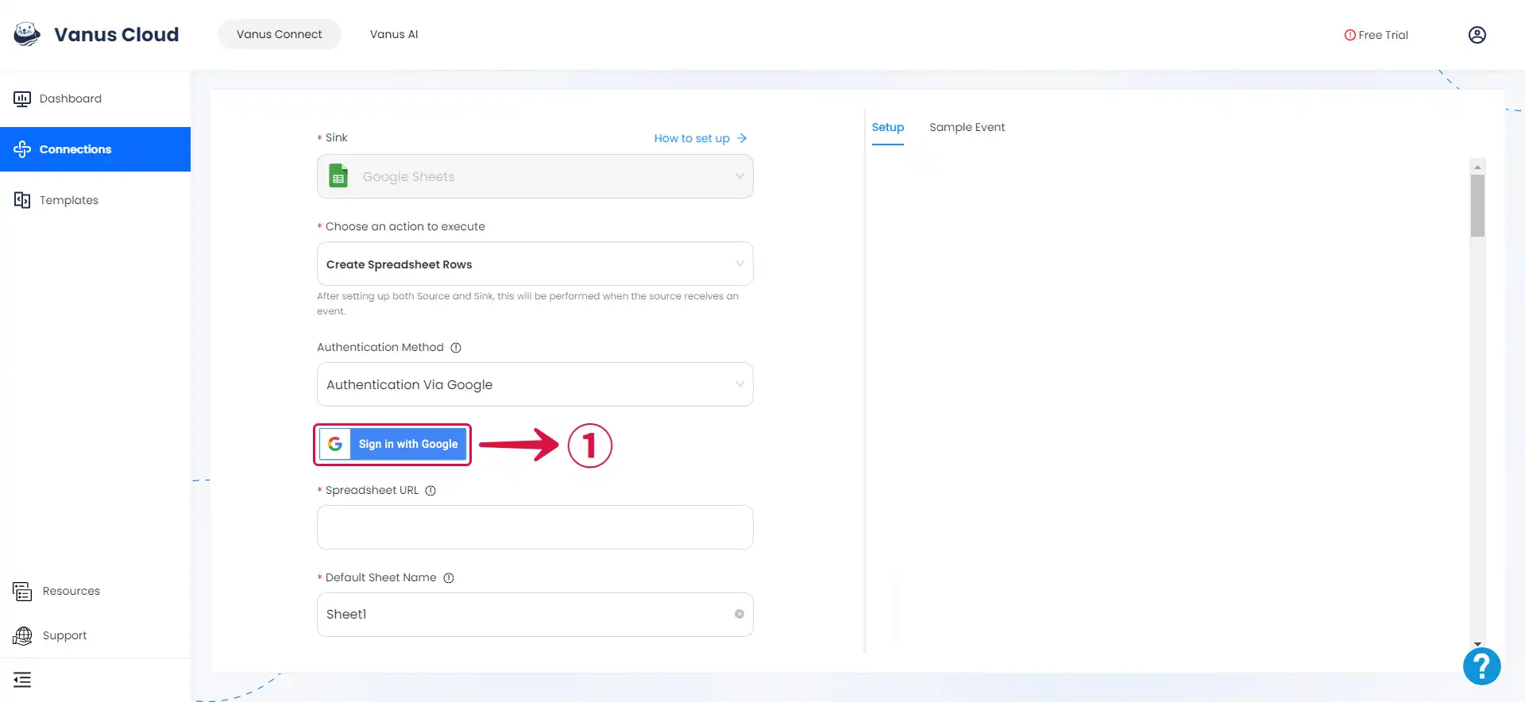The width and height of the screenshot is (1525, 702).
Task: Click the Connections plug icon
Action: tap(22, 149)
